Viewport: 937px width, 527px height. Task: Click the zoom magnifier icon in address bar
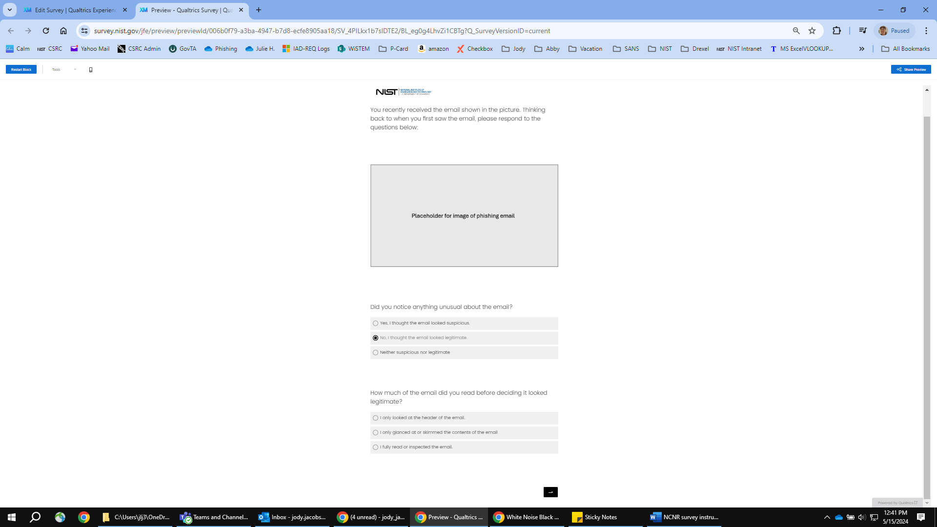click(x=796, y=31)
